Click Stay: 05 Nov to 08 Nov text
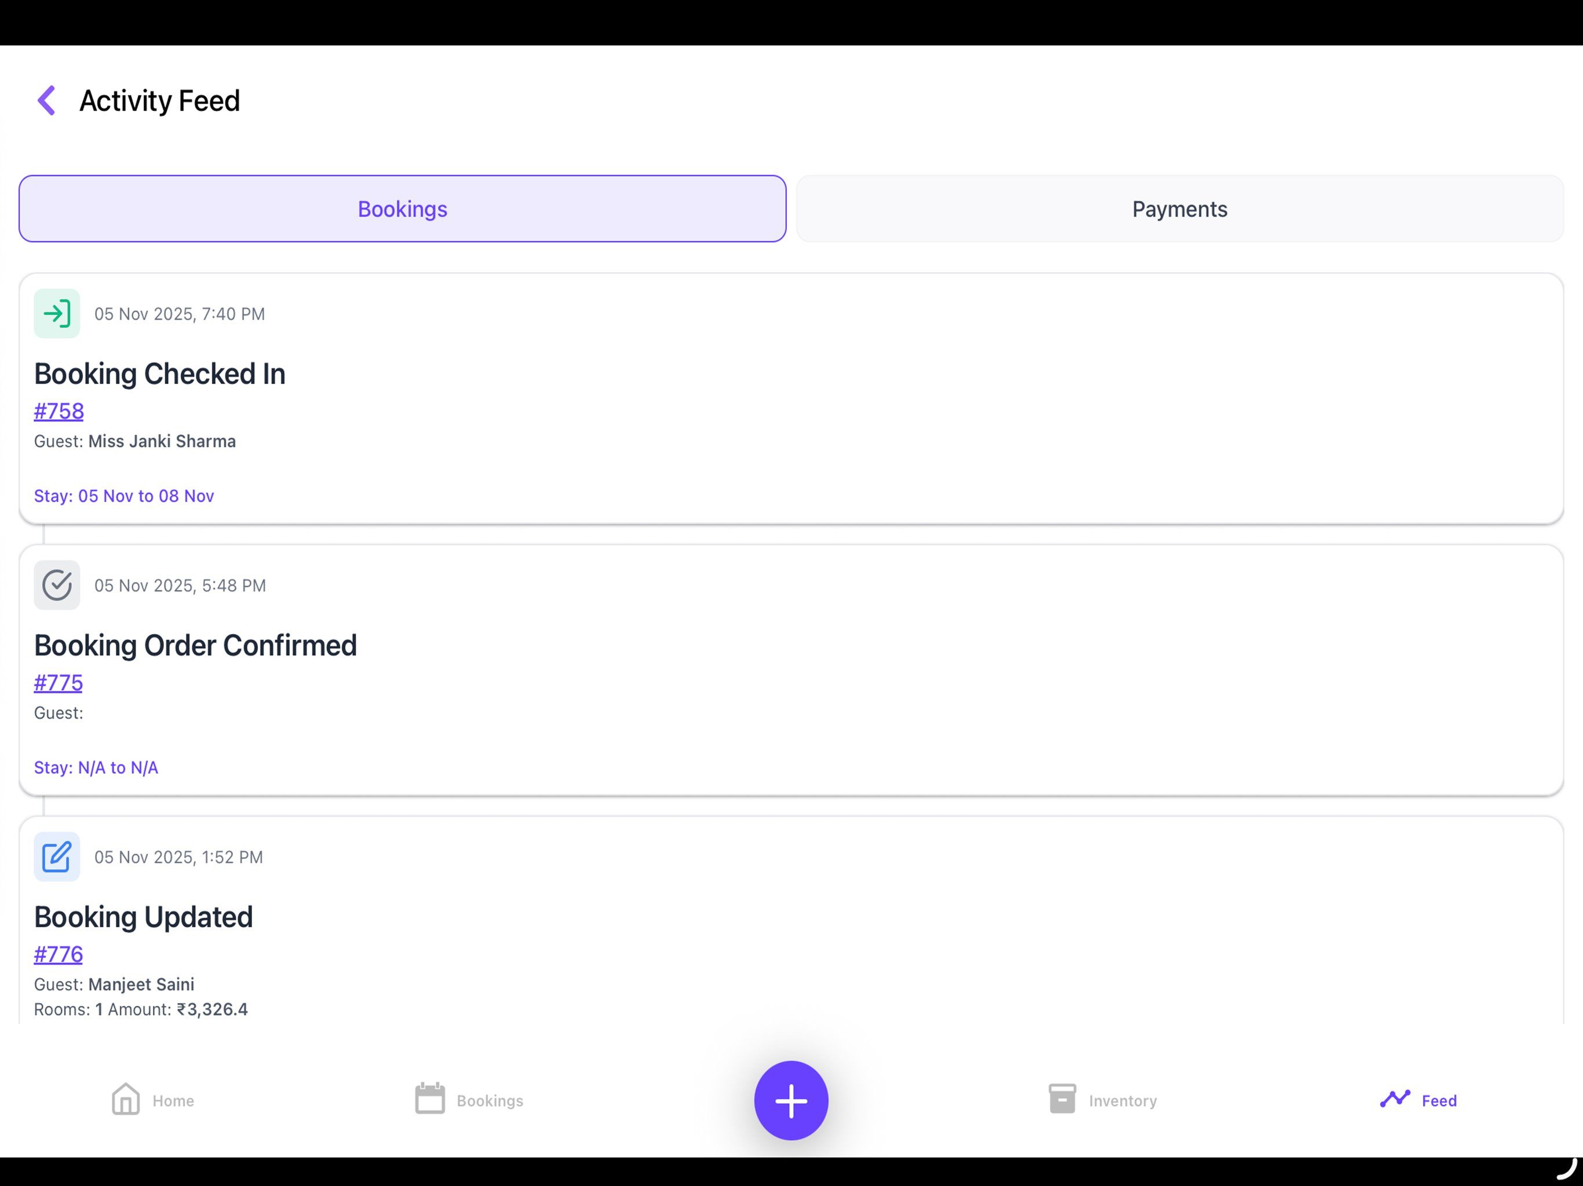Viewport: 1583px width, 1186px height. click(x=124, y=496)
